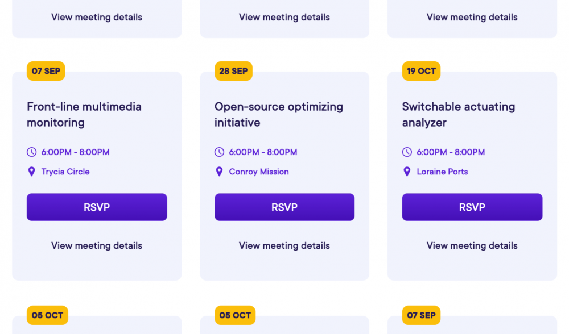Click the Trycia Circle location text
The image size is (569, 334).
coord(65,172)
